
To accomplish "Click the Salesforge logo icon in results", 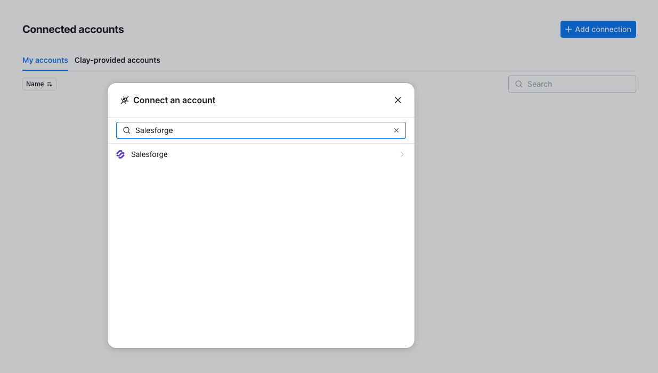I will 120,154.
